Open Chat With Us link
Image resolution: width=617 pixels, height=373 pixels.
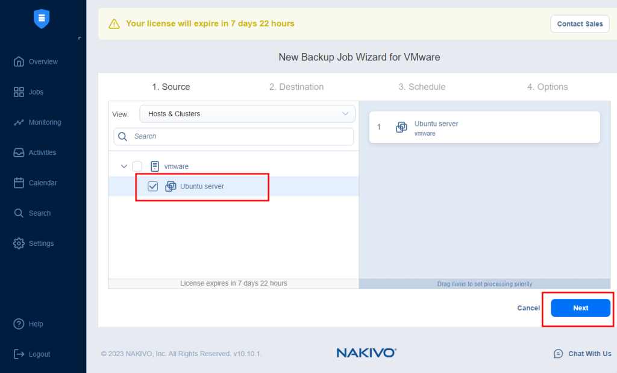pos(589,354)
